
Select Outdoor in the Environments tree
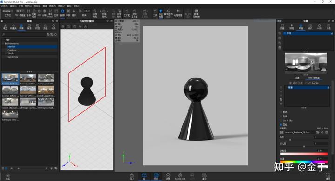click(12, 50)
